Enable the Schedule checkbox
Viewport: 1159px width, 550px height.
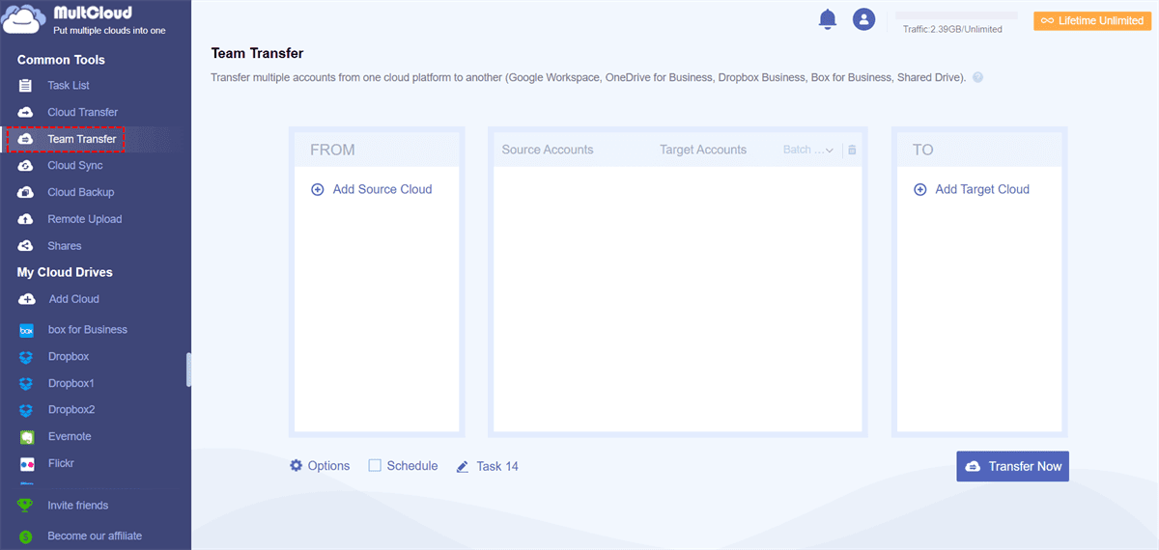pyautogui.click(x=375, y=466)
